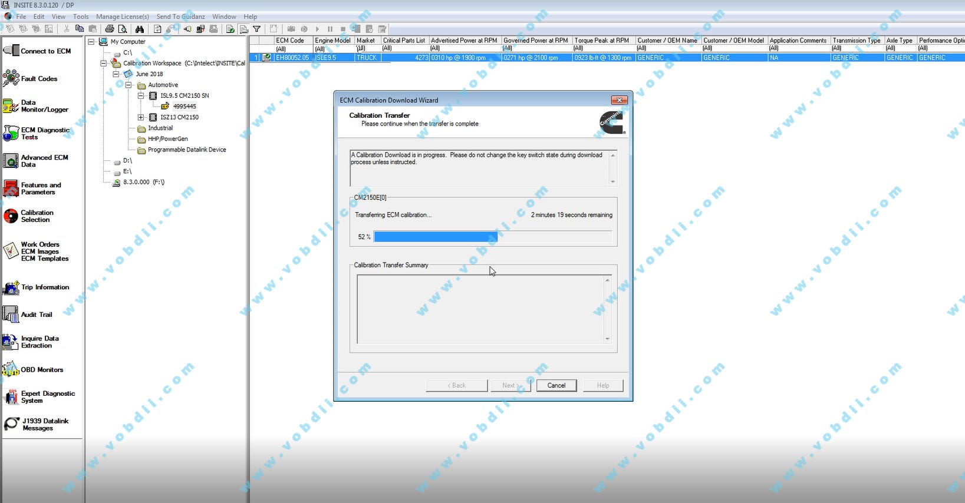Open the Tools menu
965x503 pixels.
[x=81, y=16]
